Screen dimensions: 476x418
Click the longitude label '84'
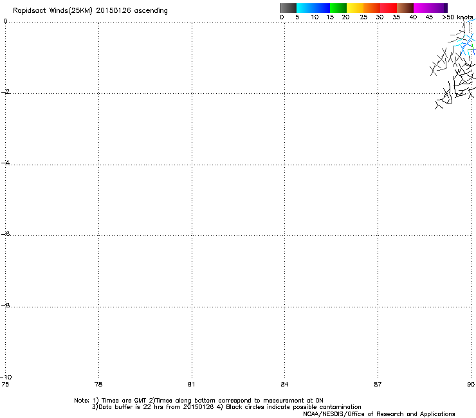284,385
